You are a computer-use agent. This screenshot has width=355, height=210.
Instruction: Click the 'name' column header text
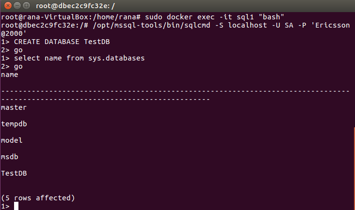[10, 75]
